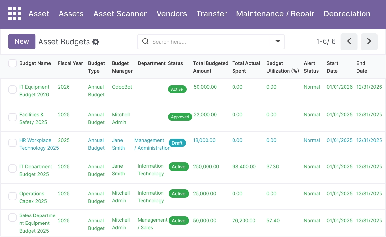Check the IT Equipment Budget 2026 row
This screenshot has height=237, width=386.
coord(13,90)
